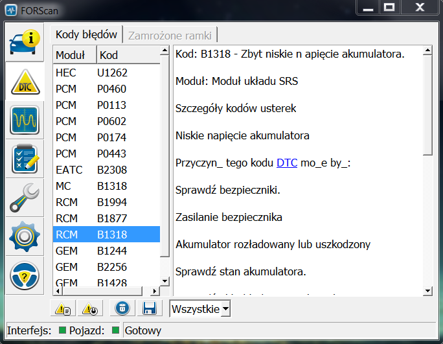Select the PCM P0460 error row

[x=106, y=89]
